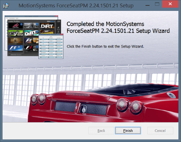Click the window title 'MotionSystems ForceSeatPM' text

pyautogui.click(x=76, y=5)
